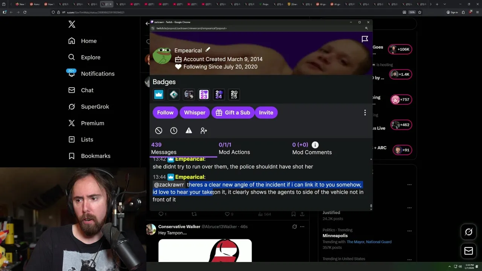Click the Lists icon in X sidebar

click(x=72, y=139)
